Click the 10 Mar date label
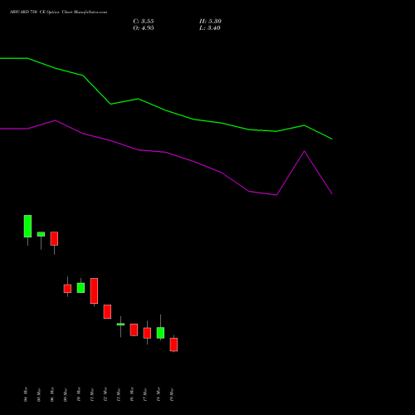 [79, 394]
